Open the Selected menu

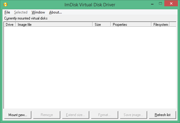click(21, 12)
